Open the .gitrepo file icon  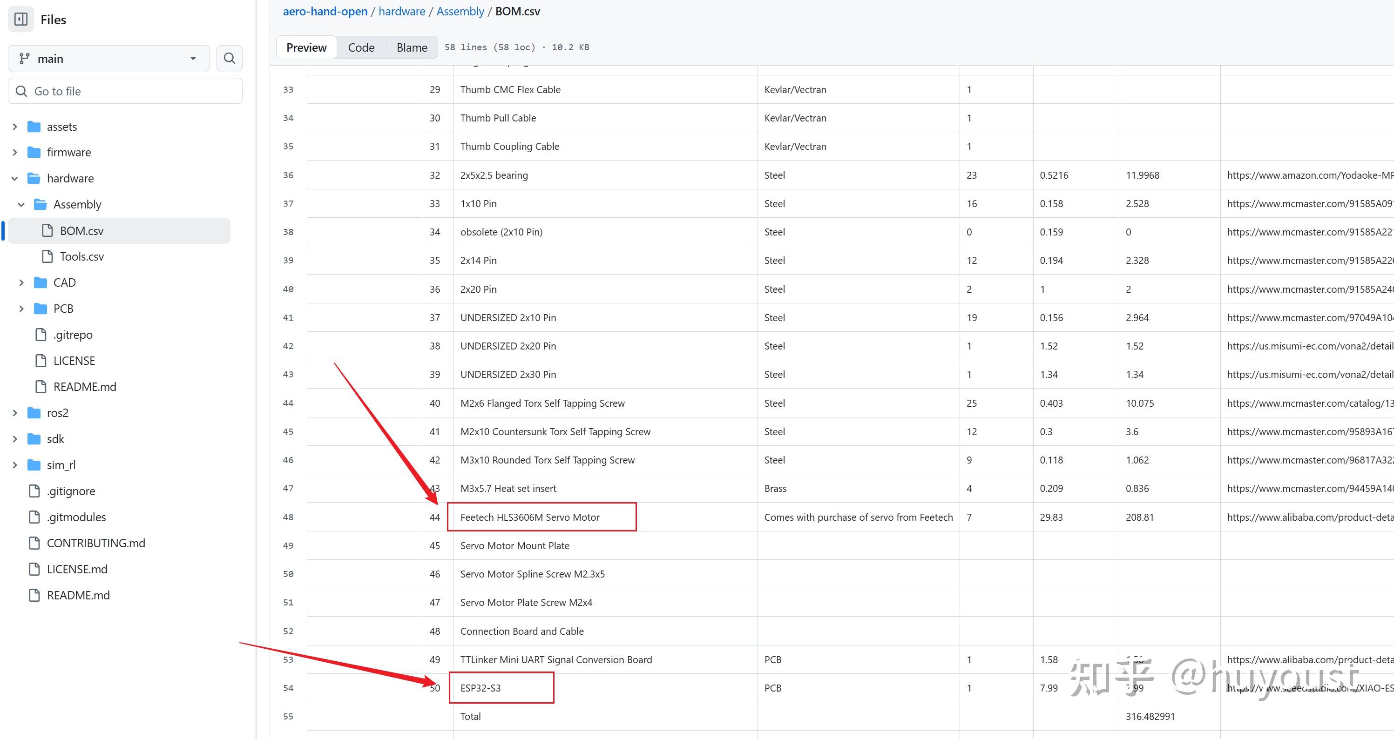(41, 335)
